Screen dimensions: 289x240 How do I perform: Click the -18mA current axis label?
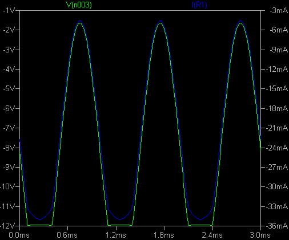click(x=277, y=108)
